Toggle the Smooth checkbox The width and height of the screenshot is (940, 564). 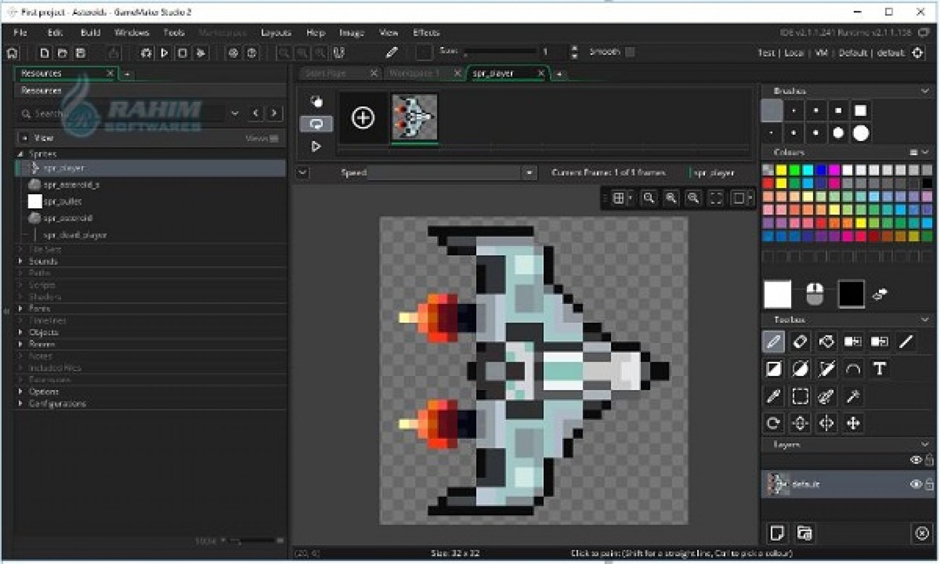(x=630, y=52)
